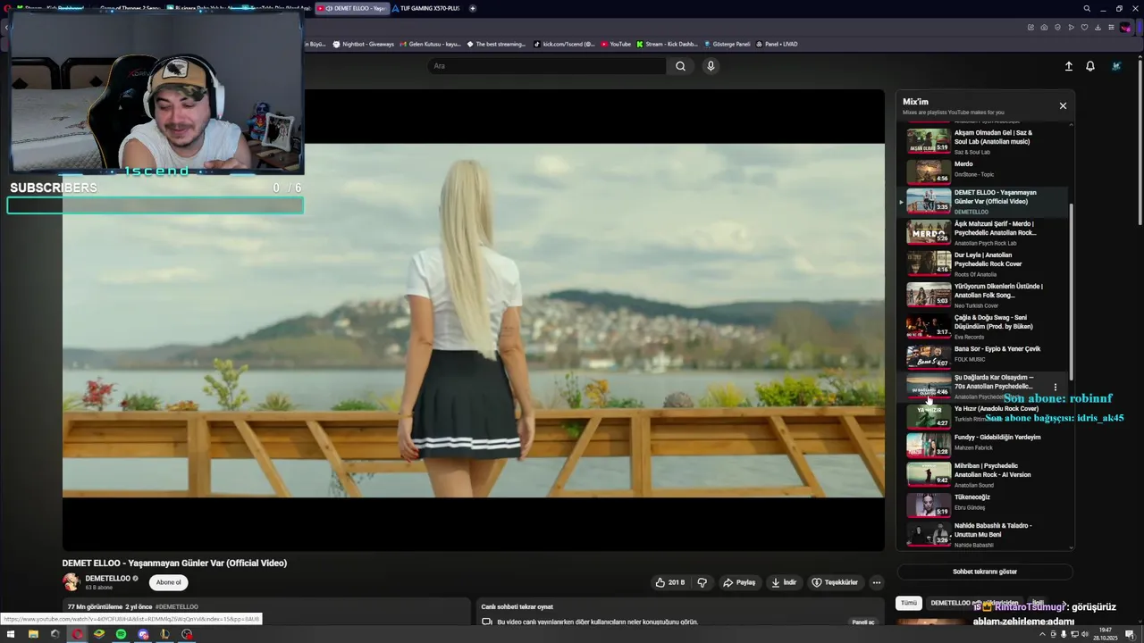Click the YouTube Ara search field
Viewport: 1144px width, 643px height.
(x=546, y=66)
